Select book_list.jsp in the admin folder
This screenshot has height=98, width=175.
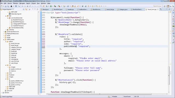coord(14,45)
